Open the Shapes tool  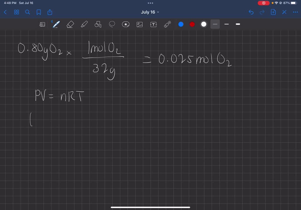tap(98, 24)
